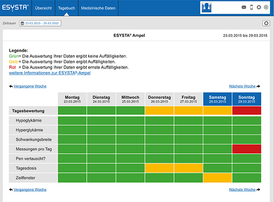The width and height of the screenshot is (274, 202).
Task: Go to top Nächste Woche link
Action: click(x=242, y=86)
